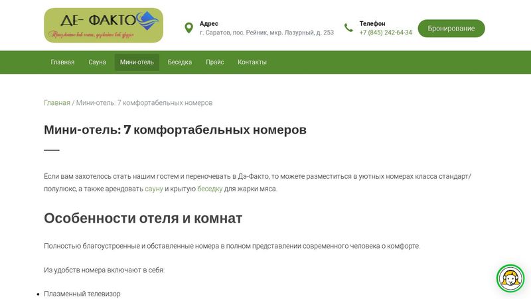This screenshot has height=299, width=531.
Task: Follow the сауну link in the paragraph
Action: click(154, 189)
